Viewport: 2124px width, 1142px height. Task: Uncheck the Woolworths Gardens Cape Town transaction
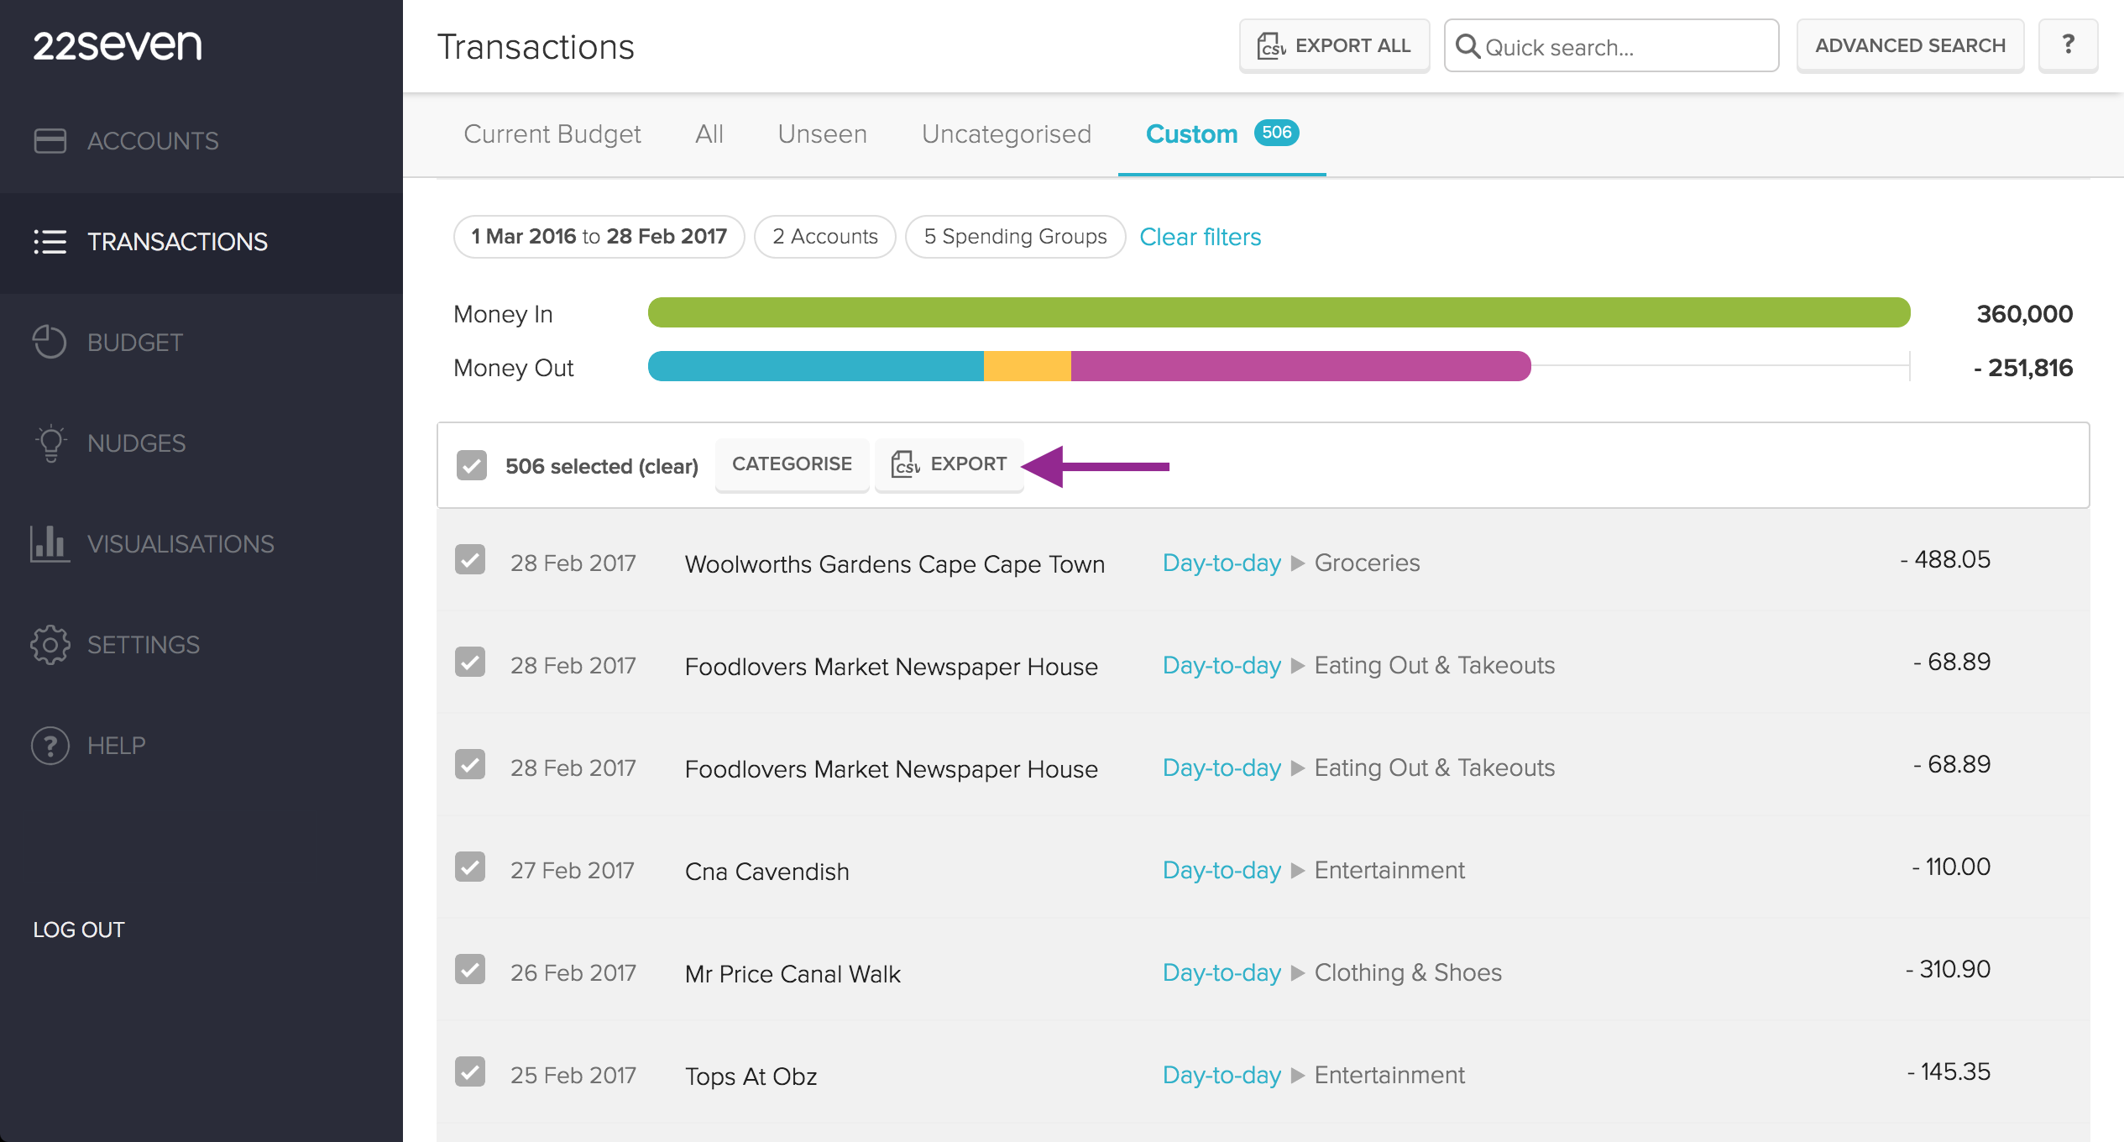(470, 560)
